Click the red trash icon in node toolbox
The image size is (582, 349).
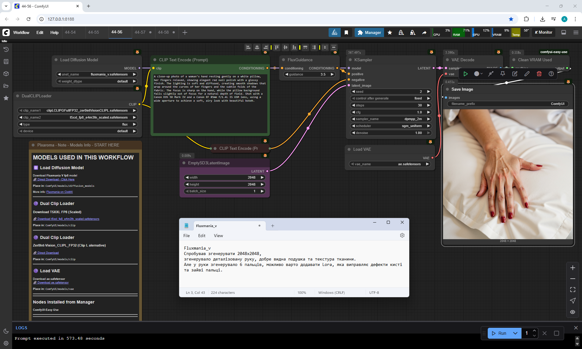point(539,74)
